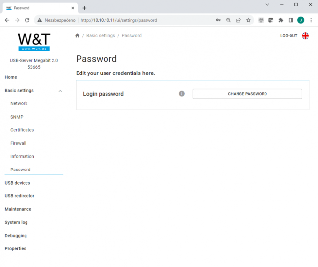This screenshot has height=267, width=318.
Task: Click the Basic settings breadcrumb link
Action: pos(101,36)
